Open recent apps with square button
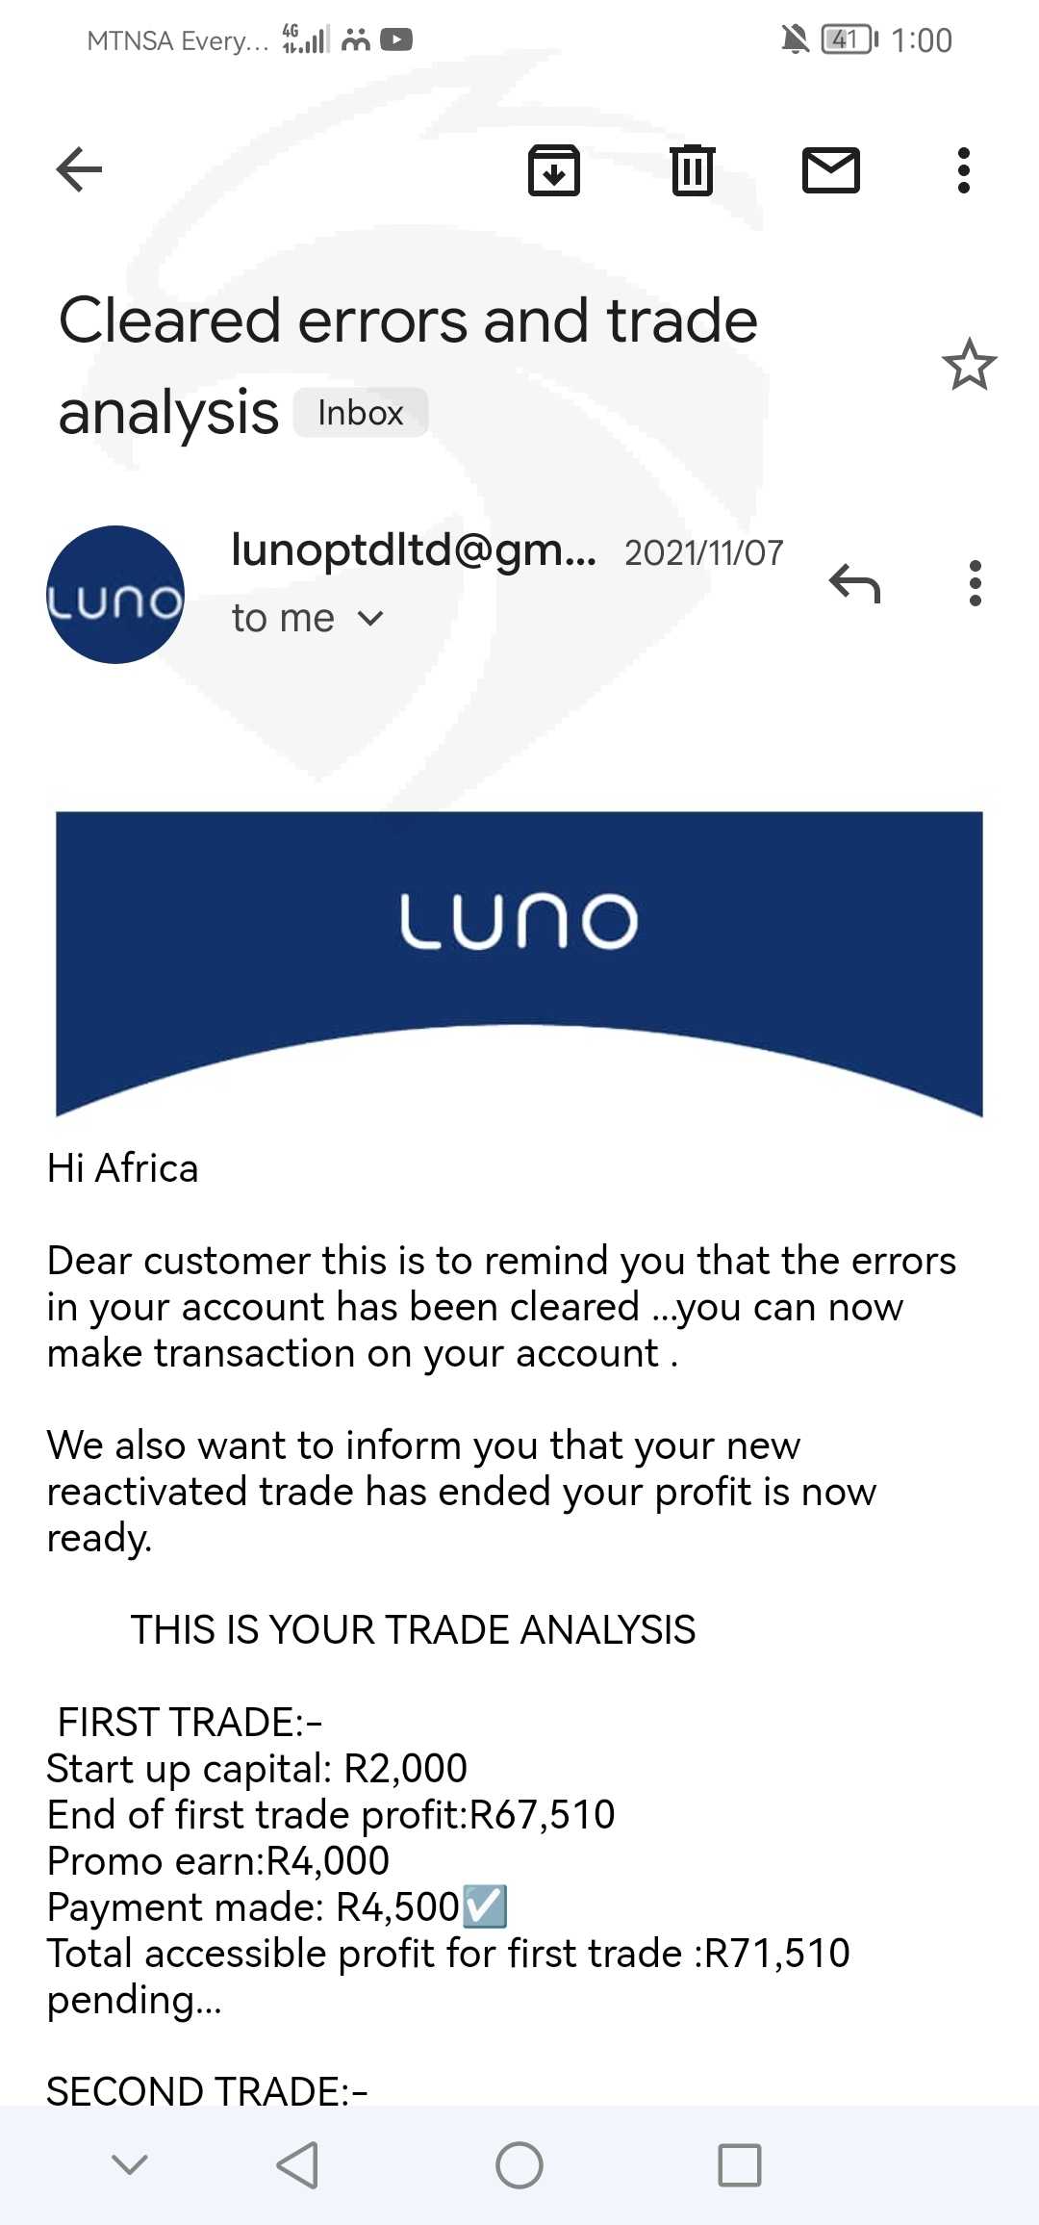The width and height of the screenshot is (1039, 2225). [x=740, y=2165]
